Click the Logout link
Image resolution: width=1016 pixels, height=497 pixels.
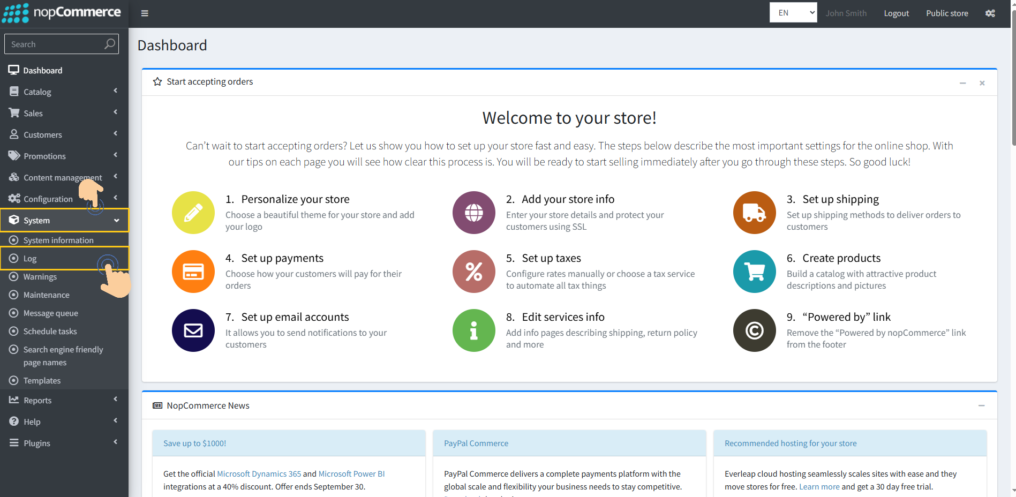coord(896,13)
